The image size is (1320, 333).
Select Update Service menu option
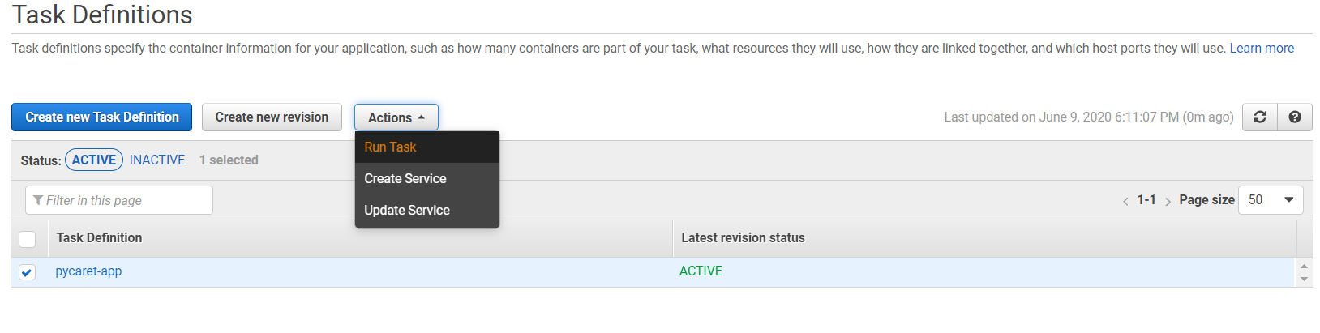tap(407, 211)
